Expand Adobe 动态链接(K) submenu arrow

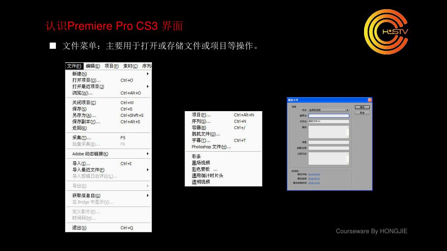(x=148, y=154)
